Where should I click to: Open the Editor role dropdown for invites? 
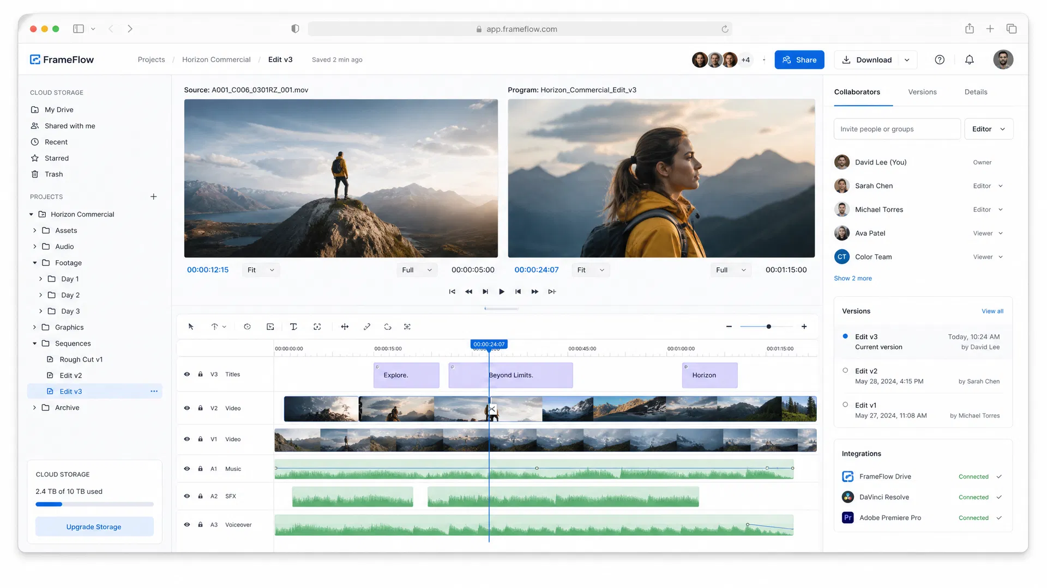988,129
